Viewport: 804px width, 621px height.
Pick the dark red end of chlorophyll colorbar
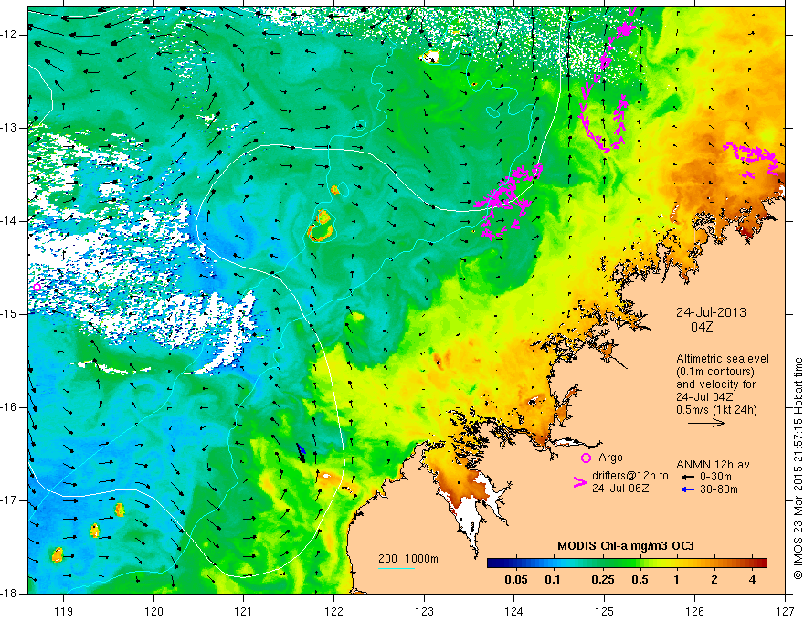[760, 563]
